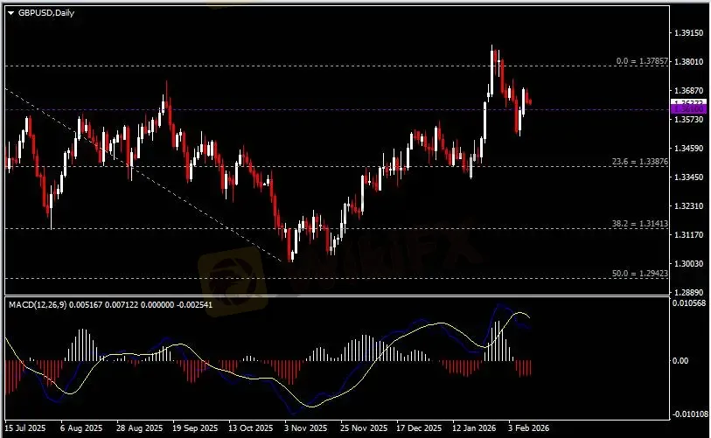Screen dimensions: 711x438
Task: Select the 0.010568 MACD scale label
Action: point(689,302)
